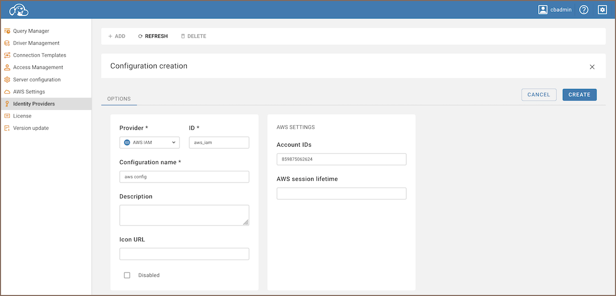Open the administration settings gear icon
This screenshot has height=296, width=616.
coord(602,10)
